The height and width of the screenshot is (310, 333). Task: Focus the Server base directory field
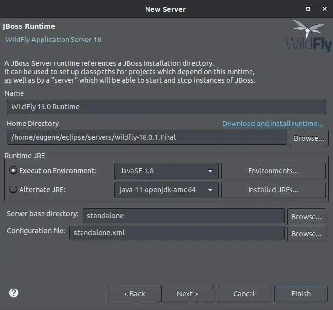(x=184, y=216)
